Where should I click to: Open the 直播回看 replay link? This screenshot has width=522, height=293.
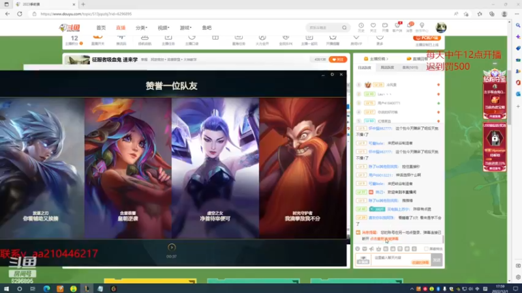click(418, 59)
